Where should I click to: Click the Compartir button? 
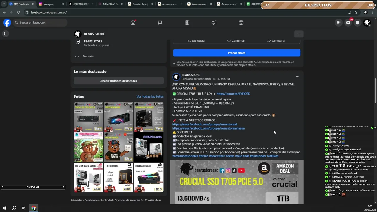[x=276, y=41]
